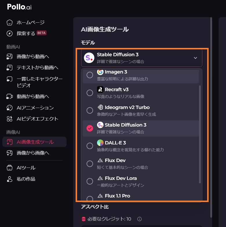Select the Recraft v3 radio option
Screen dimensions: 226x227
pyautogui.click(x=90, y=93)
